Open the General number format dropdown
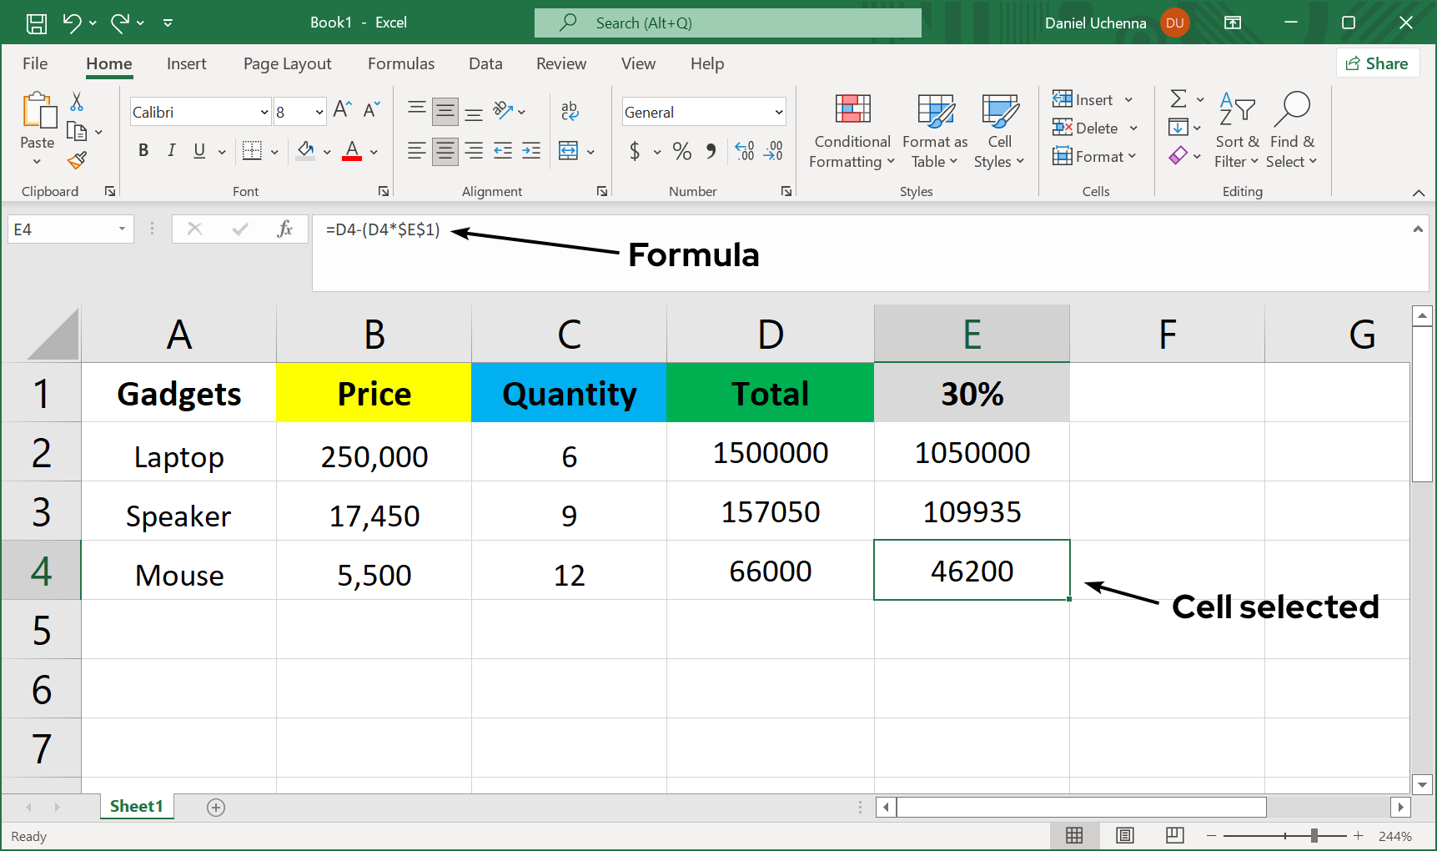 778,112
